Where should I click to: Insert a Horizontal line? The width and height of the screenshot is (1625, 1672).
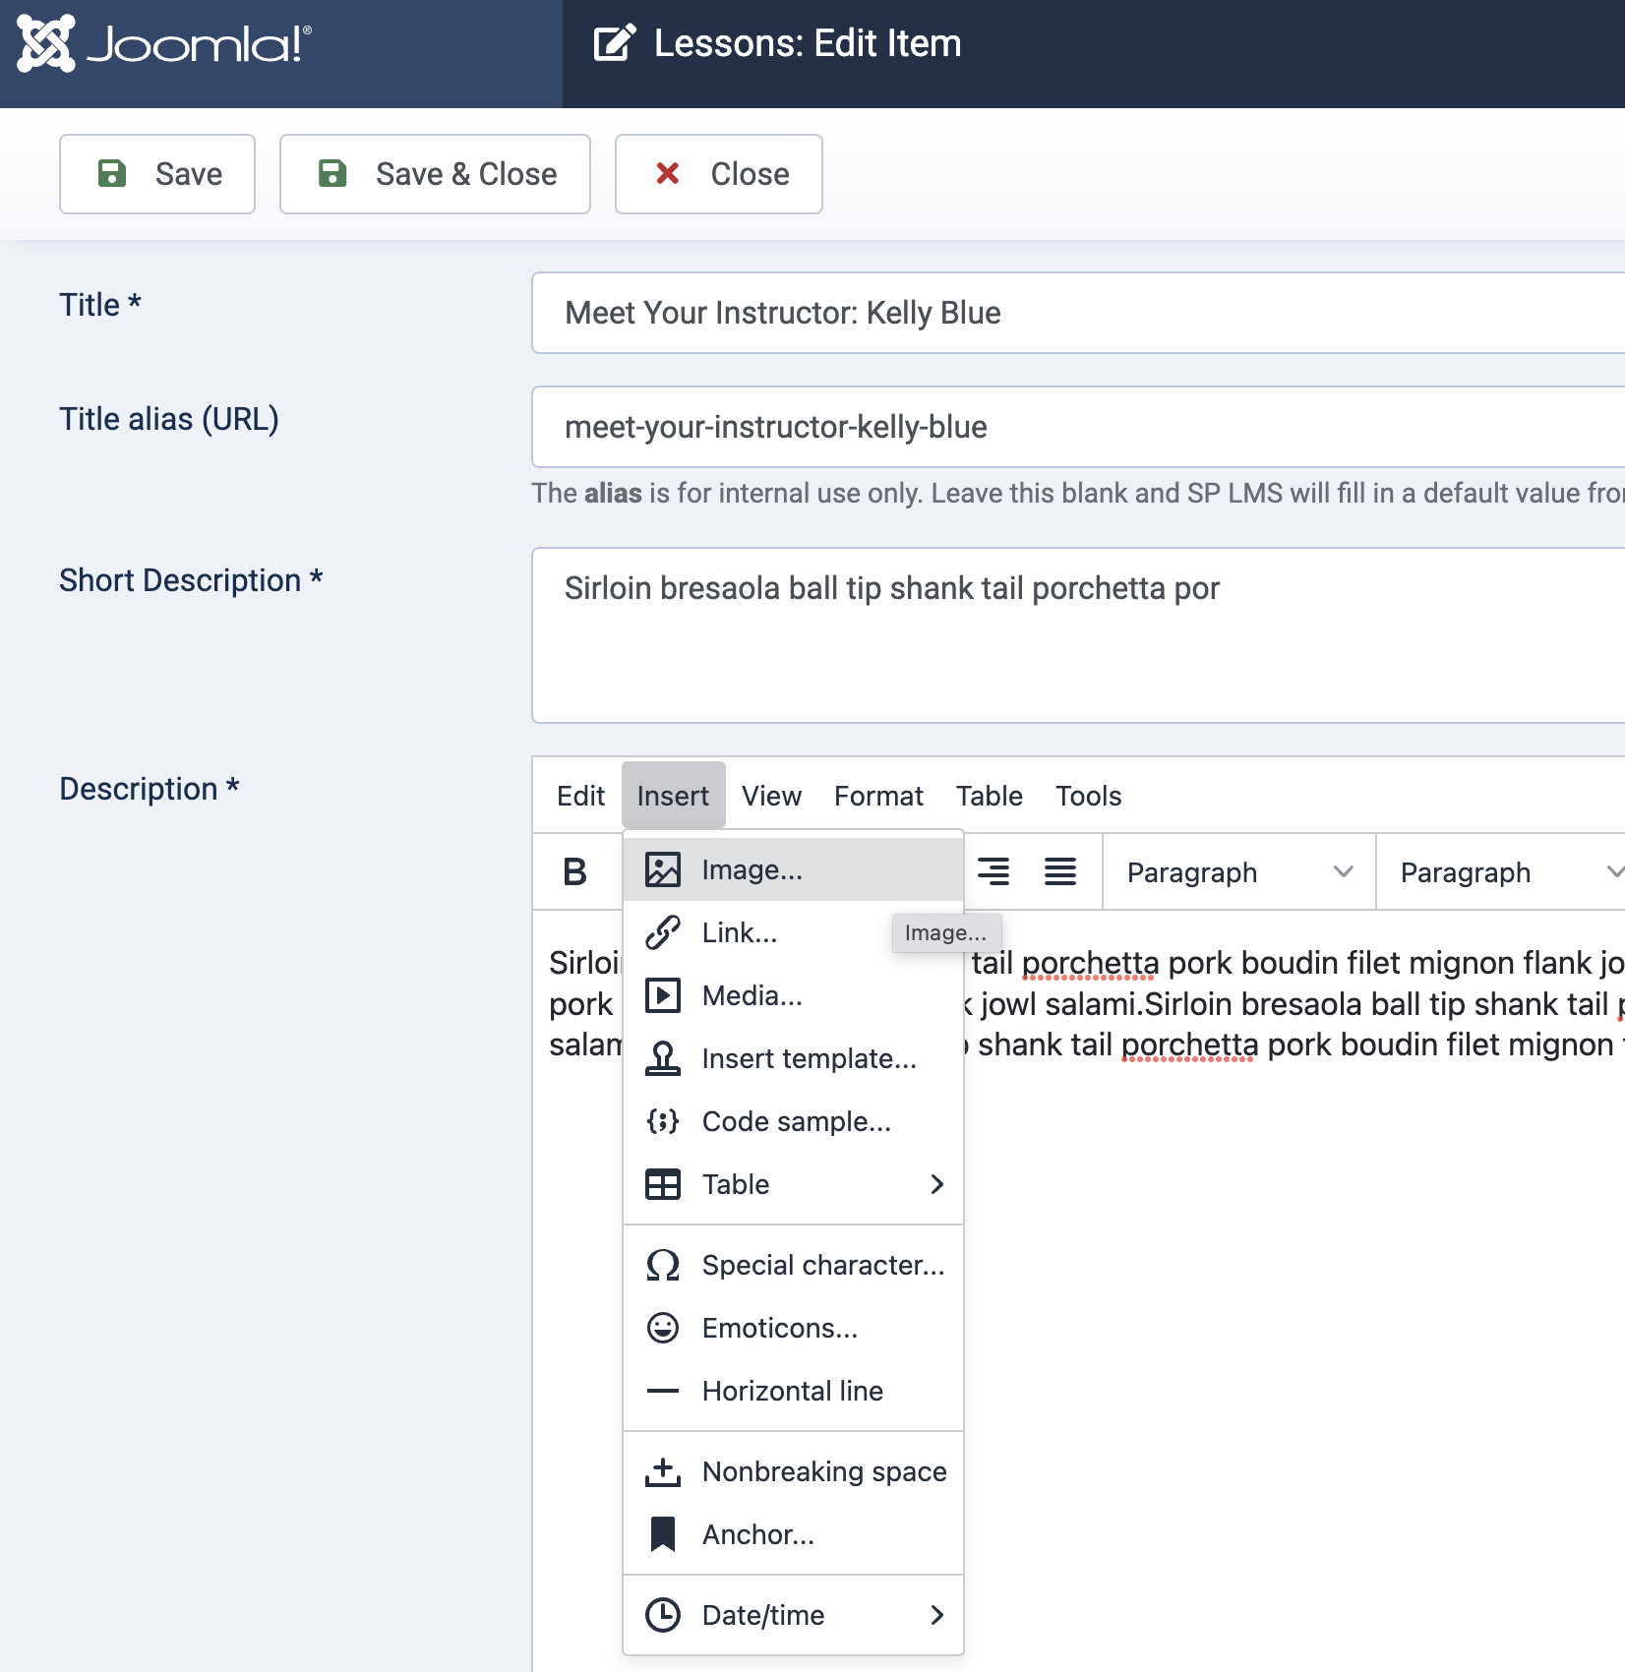[x=793, y=1391]
